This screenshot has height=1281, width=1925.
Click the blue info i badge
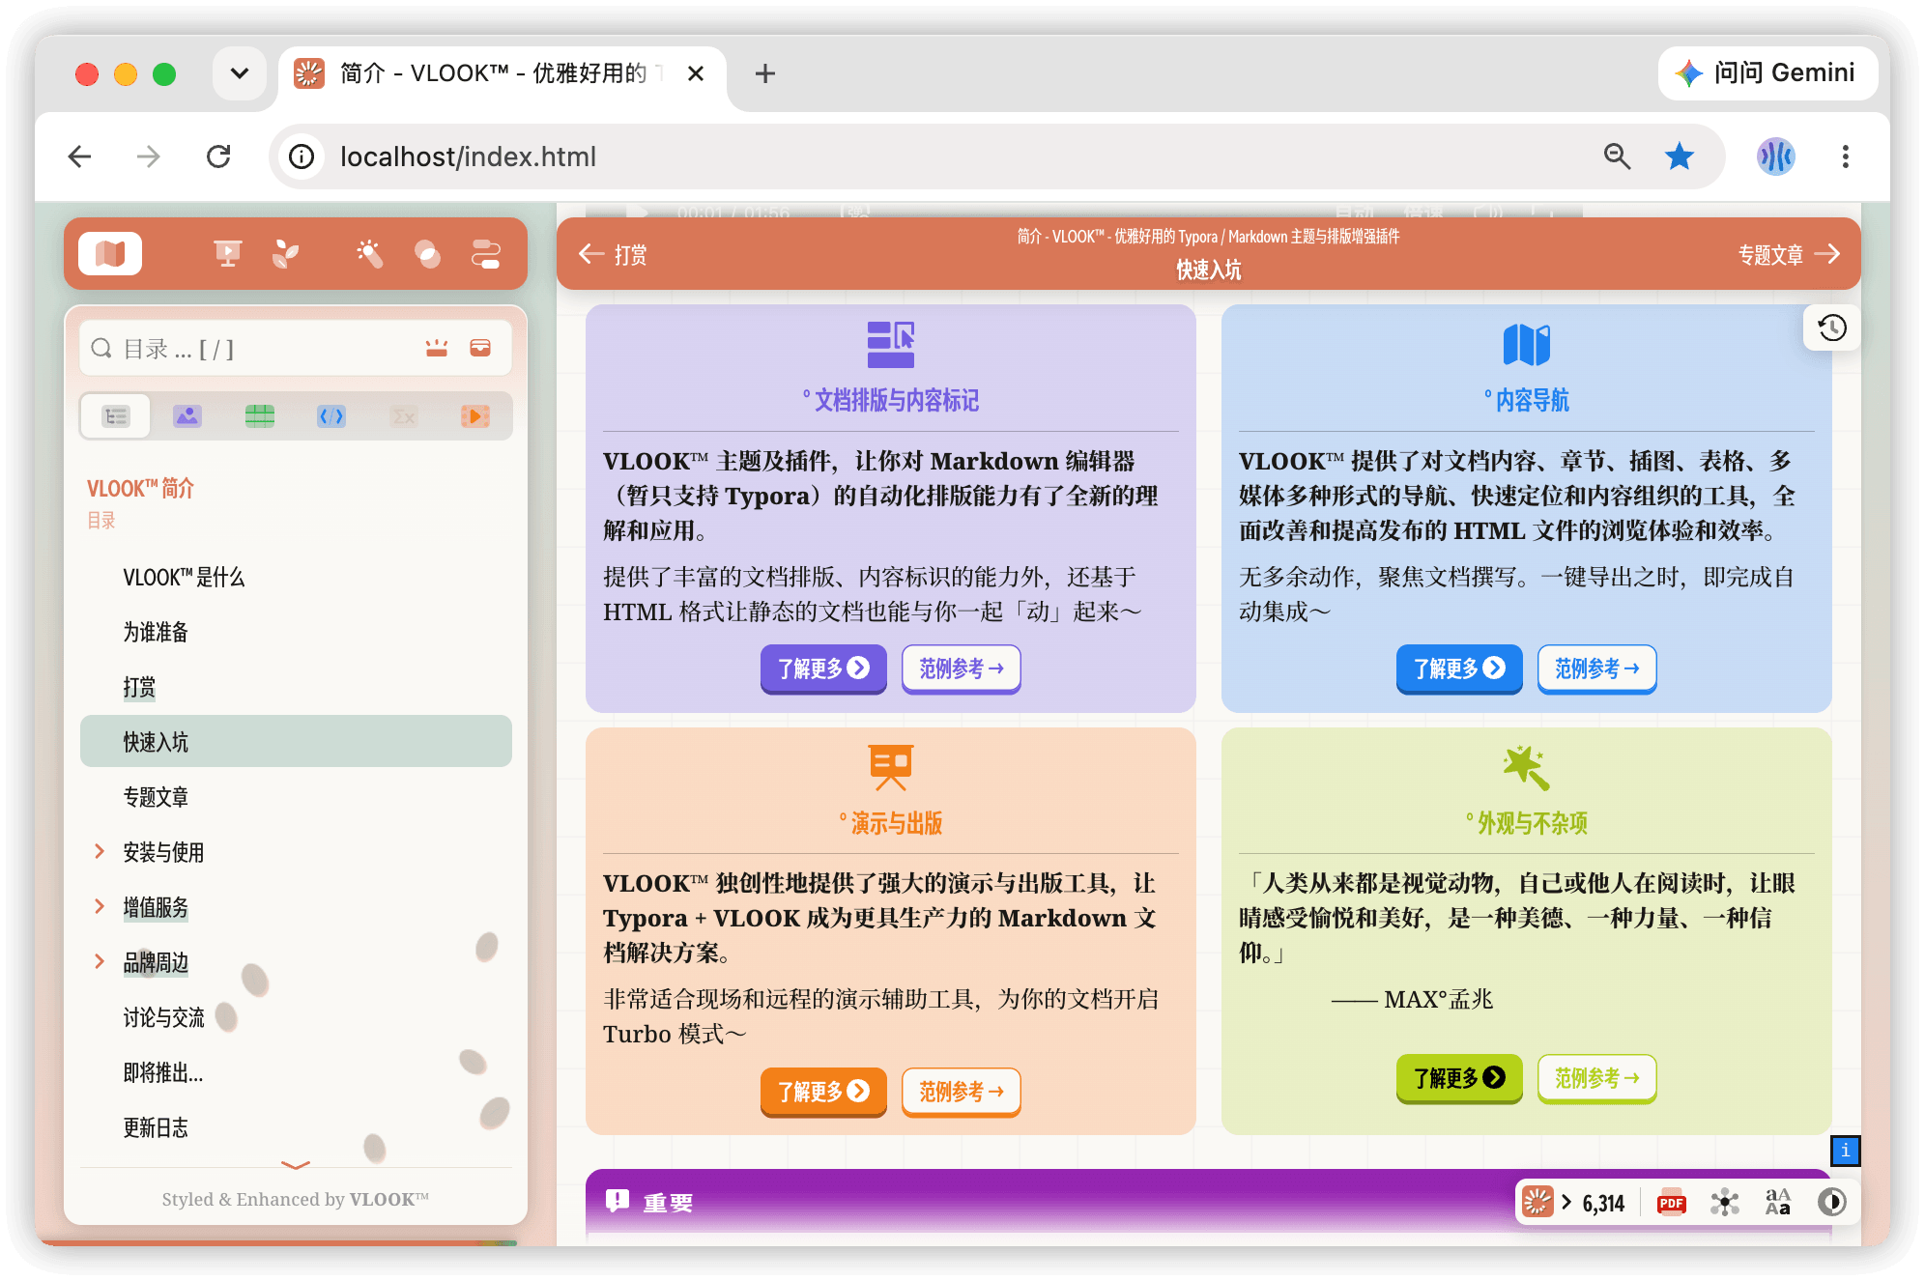pyautogui.click(x=1846, y=1151)
